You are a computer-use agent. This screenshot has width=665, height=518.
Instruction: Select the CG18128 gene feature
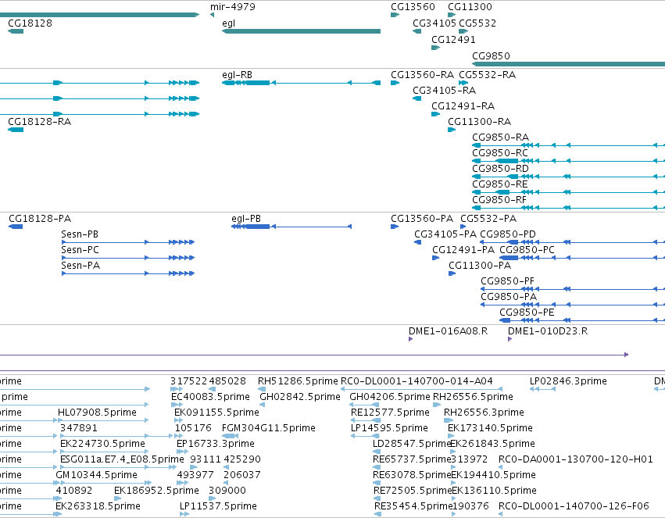click(x=16, y=31)
